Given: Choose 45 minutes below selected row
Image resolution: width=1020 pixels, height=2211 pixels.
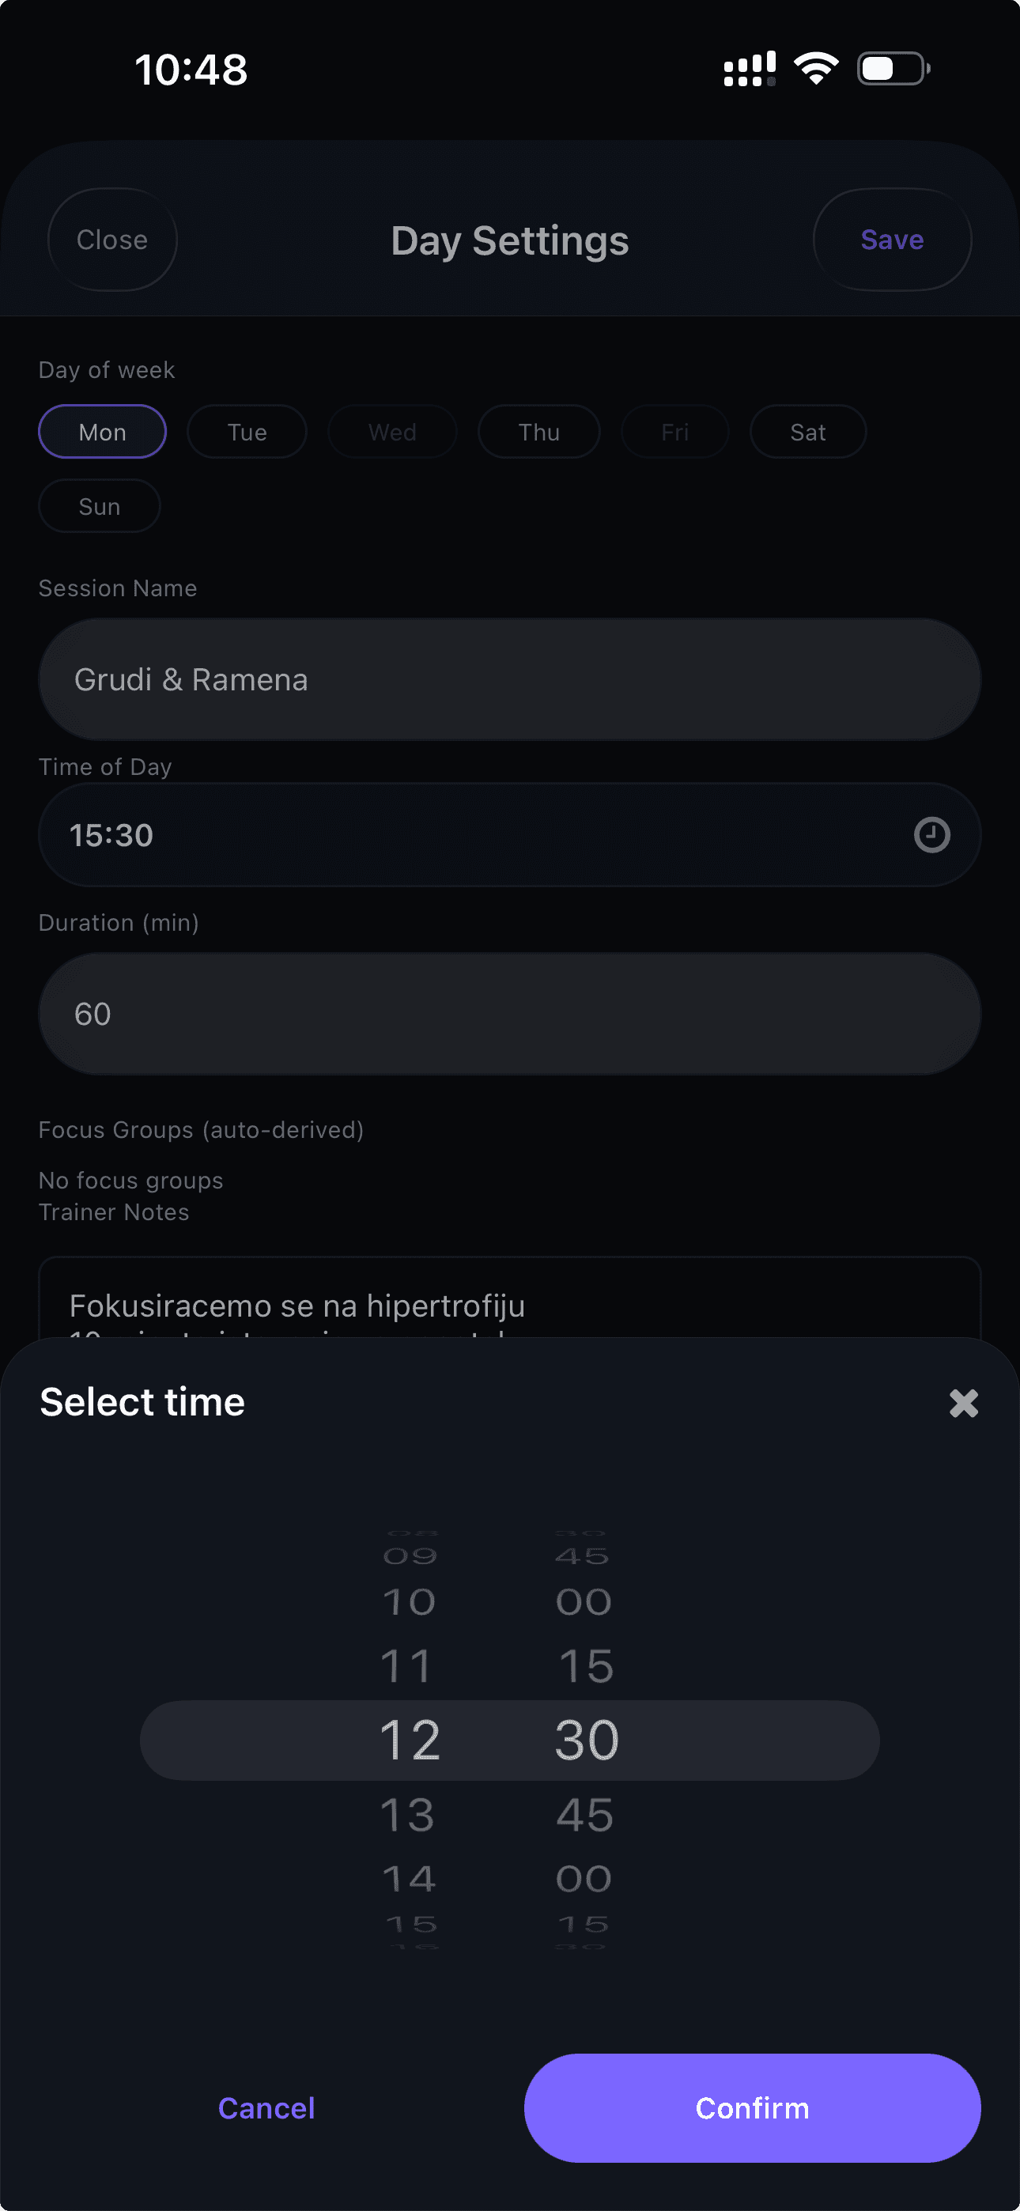Looking at the screenshot, I should (x=584, y=1816).
